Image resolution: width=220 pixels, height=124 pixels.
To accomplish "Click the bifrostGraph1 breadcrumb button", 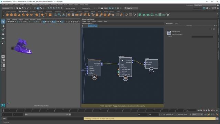I will point(92,26).
